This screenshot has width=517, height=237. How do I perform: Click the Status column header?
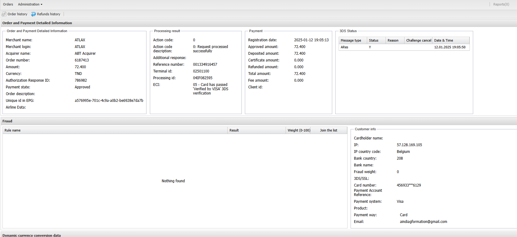coord(374,40)
